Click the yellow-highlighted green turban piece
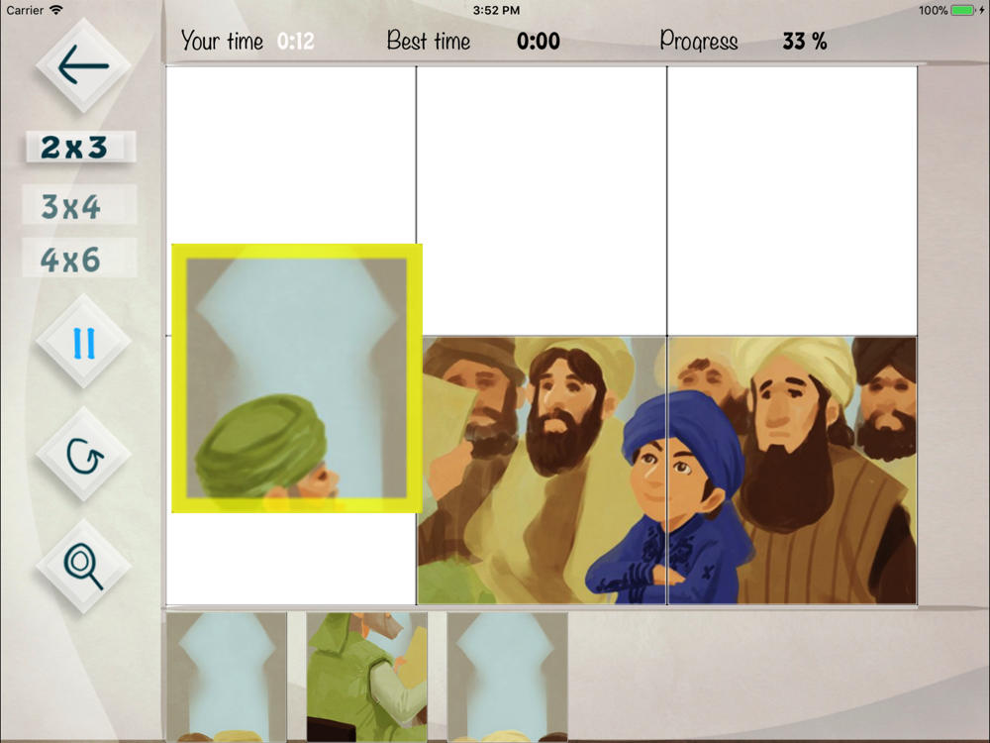 tap(297, 377)
